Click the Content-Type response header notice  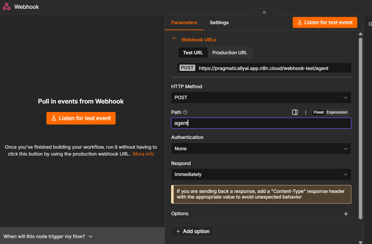(x=261, y=194)
